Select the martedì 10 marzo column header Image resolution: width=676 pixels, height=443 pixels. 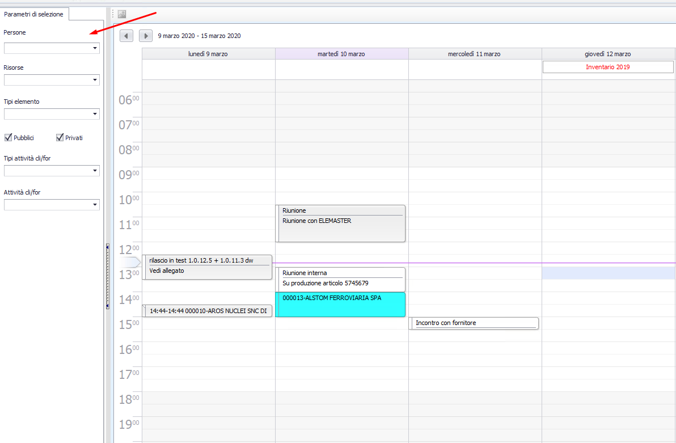pos(341,54)
